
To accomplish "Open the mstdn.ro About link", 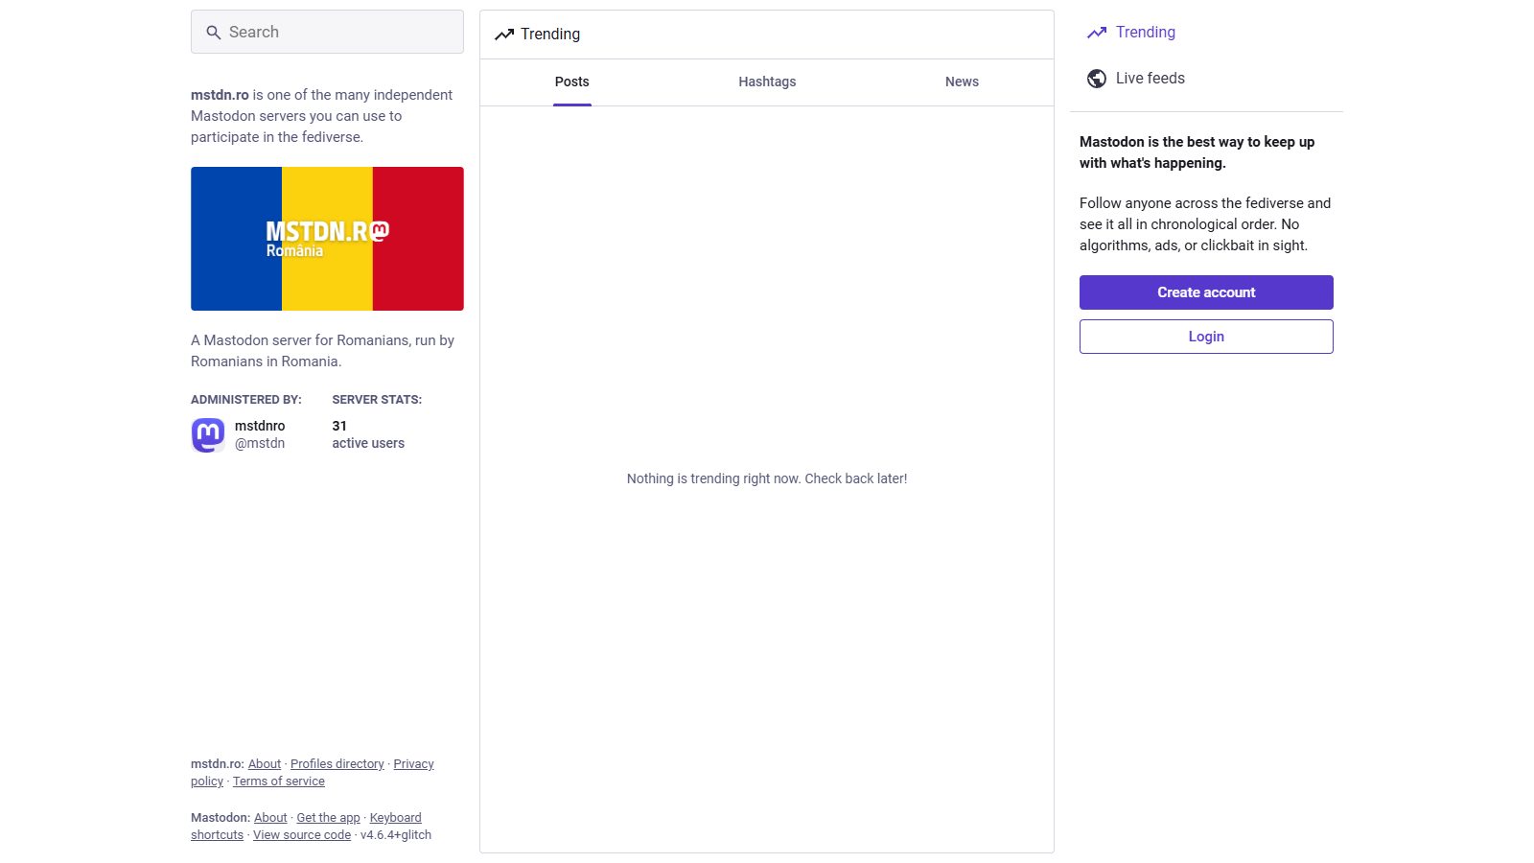I will [265, 764].
